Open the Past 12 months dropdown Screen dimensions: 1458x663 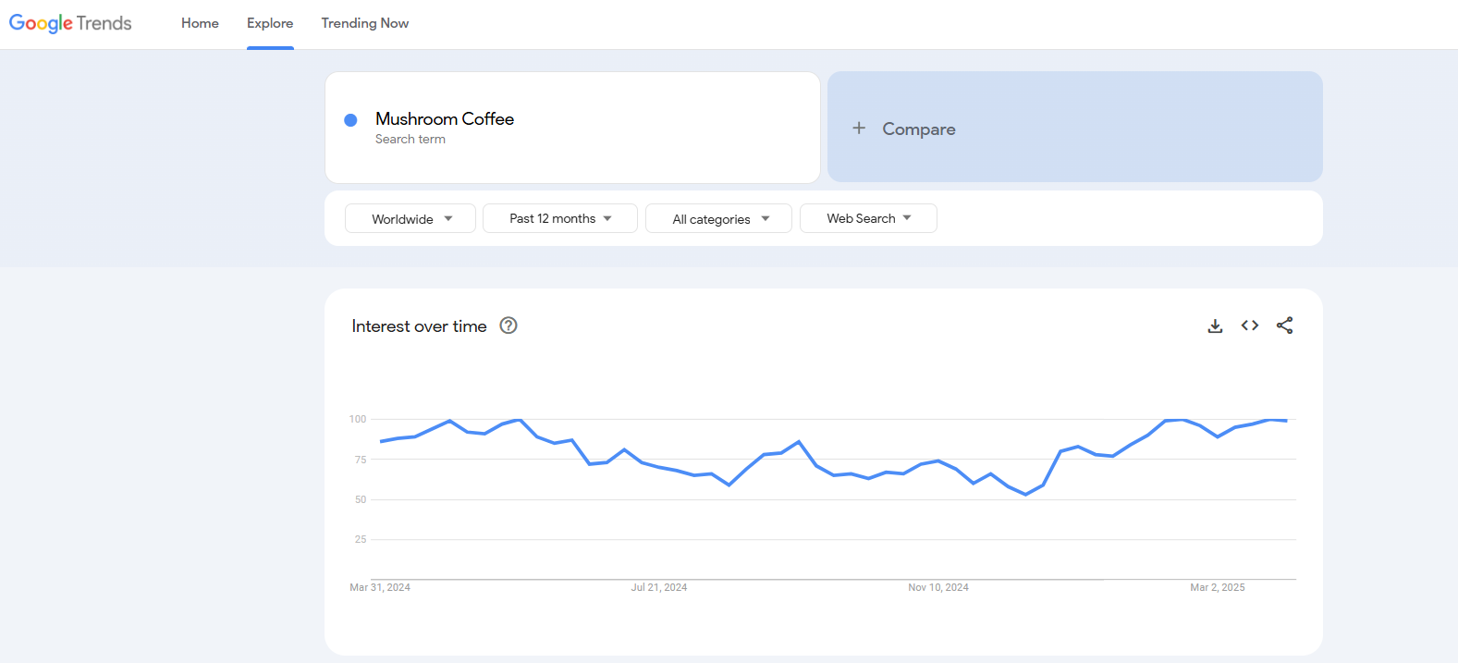click(x=560, y=218)
